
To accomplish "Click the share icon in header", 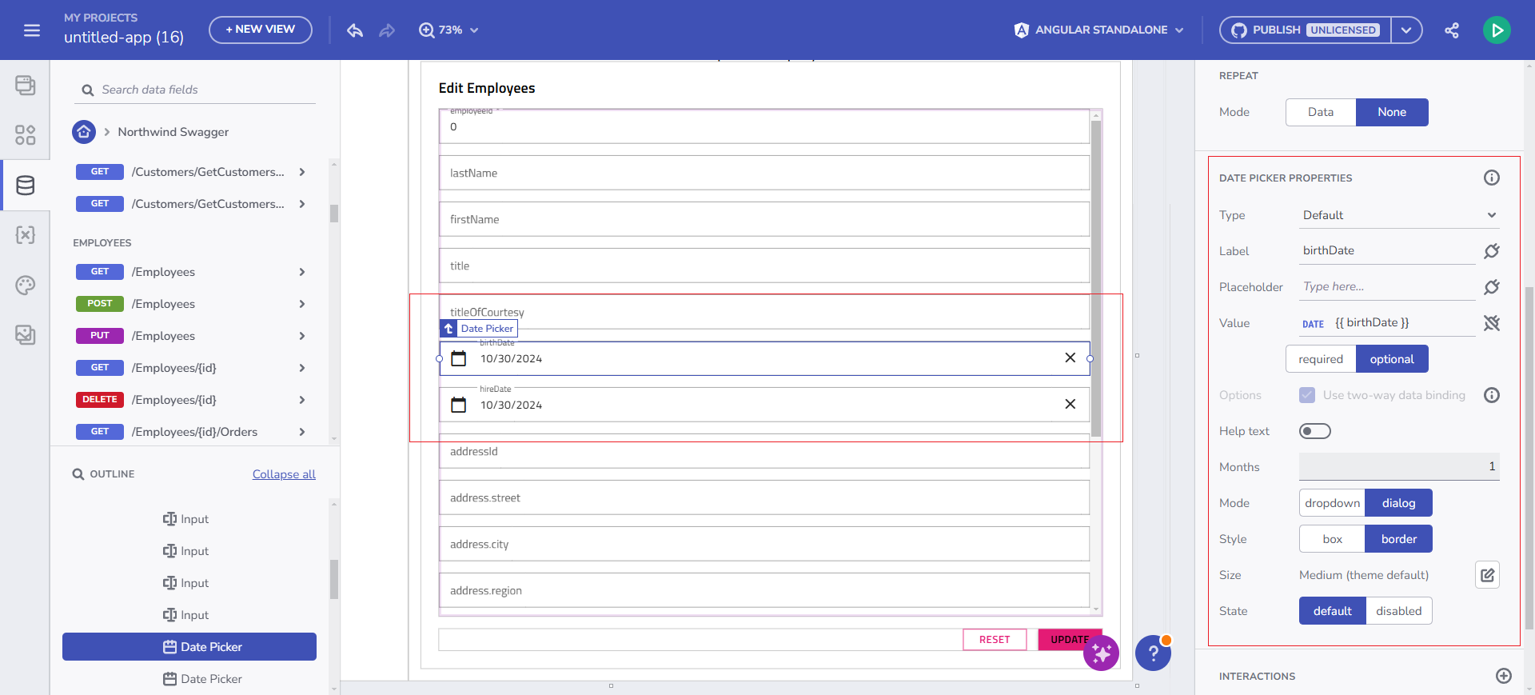I will coord(1452,30).
